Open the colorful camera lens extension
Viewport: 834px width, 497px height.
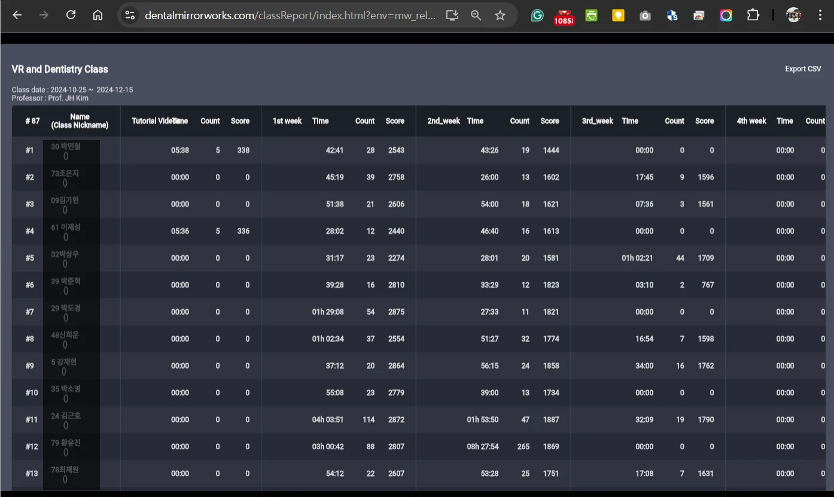coord(726,15)
